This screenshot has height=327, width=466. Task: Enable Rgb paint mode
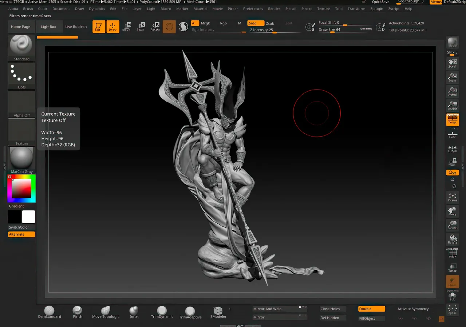(224, 23)
